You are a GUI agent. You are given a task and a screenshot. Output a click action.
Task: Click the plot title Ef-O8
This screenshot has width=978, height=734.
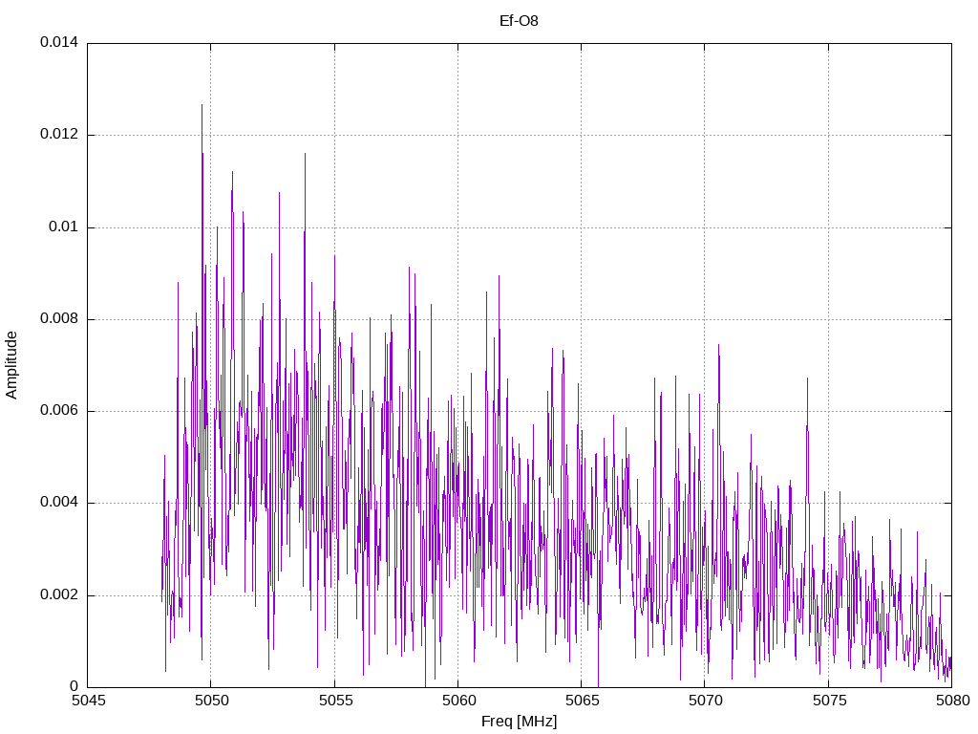[519, 21]
